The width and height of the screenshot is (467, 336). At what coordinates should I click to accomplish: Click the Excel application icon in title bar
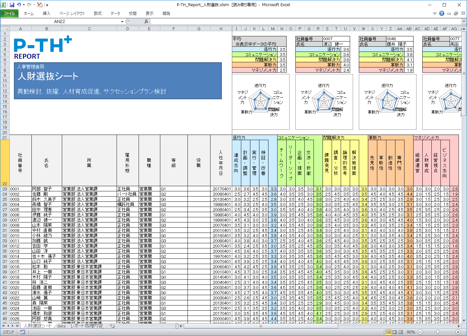[x=4, y=5]
